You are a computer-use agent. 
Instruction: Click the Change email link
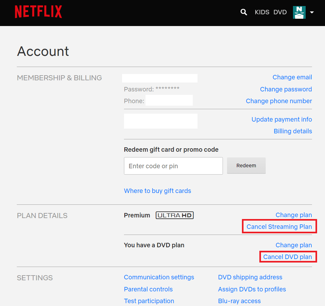(292, 77)
